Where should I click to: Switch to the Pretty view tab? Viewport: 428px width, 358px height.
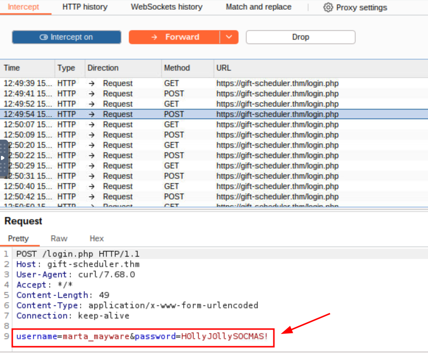point(18,238)
